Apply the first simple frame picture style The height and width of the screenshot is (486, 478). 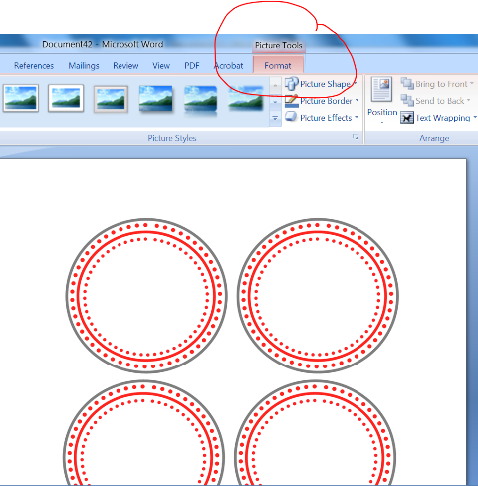coord(21,98)
